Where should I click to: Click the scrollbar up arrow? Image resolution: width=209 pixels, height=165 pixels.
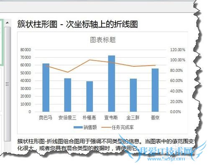pos(8,22)
